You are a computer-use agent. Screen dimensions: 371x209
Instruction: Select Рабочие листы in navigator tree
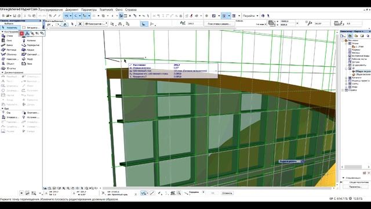click(358, 59)
